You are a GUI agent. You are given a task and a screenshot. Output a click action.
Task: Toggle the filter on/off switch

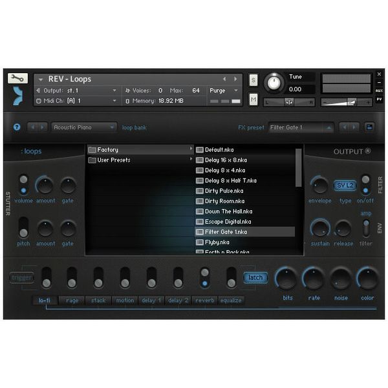(365, 185)
